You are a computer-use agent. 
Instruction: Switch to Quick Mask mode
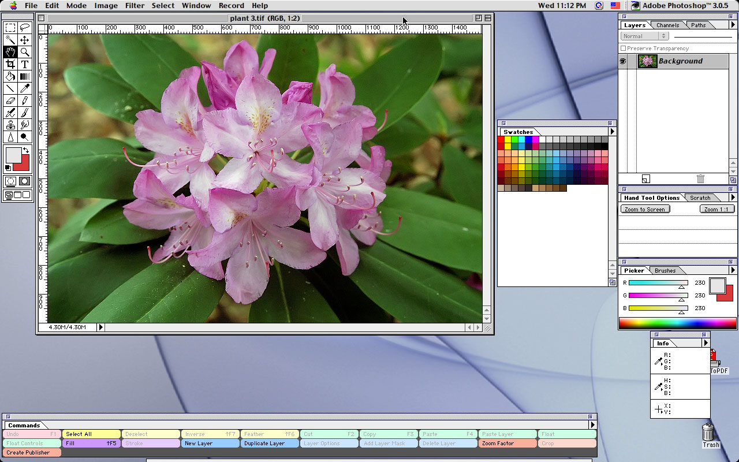click(x=25, y=181)
